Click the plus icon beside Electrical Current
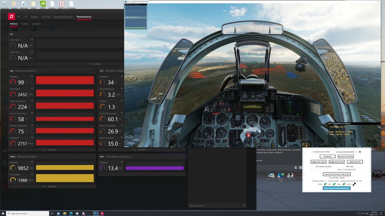 122,138
